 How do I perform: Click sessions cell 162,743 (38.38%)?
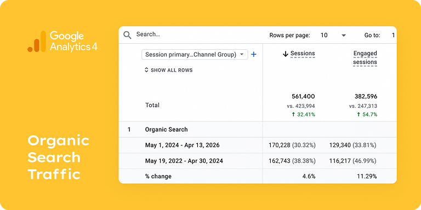(x=292, y=161)
